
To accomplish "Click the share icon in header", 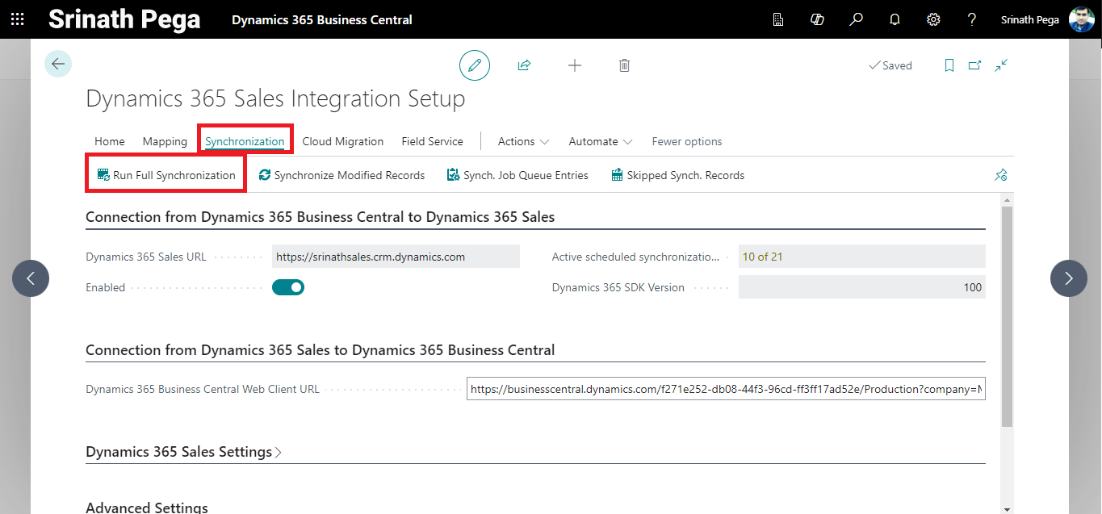I will pos(524,65).
